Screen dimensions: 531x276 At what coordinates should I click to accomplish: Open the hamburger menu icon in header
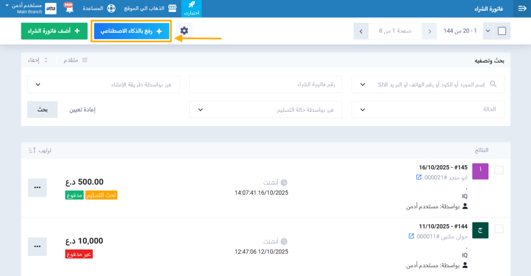[522, 9]
